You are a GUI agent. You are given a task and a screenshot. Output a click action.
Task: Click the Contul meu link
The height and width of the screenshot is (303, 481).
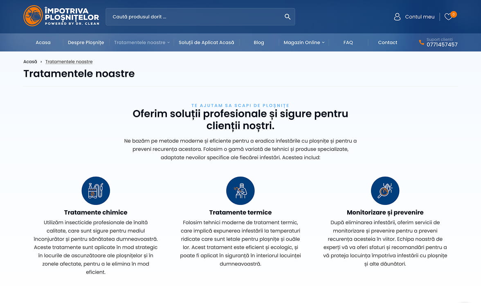coord(420,17)
